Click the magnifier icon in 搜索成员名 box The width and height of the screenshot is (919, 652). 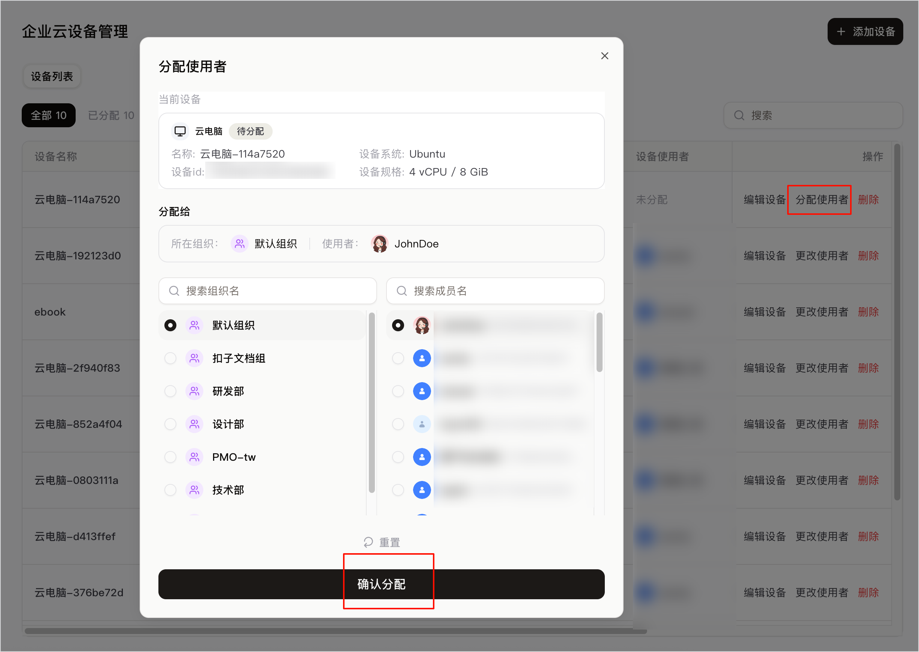[x=402, y=291]
